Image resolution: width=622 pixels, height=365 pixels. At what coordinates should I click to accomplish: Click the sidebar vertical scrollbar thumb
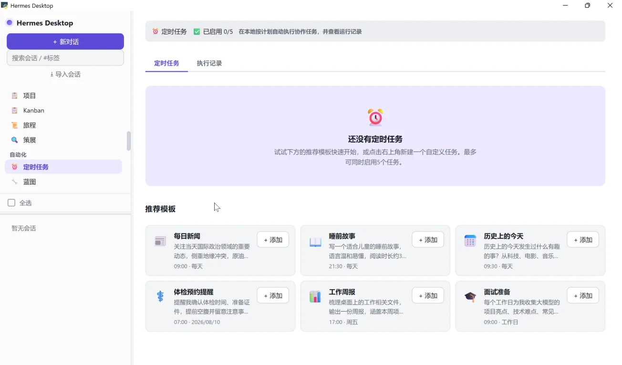tap(129, 141)
